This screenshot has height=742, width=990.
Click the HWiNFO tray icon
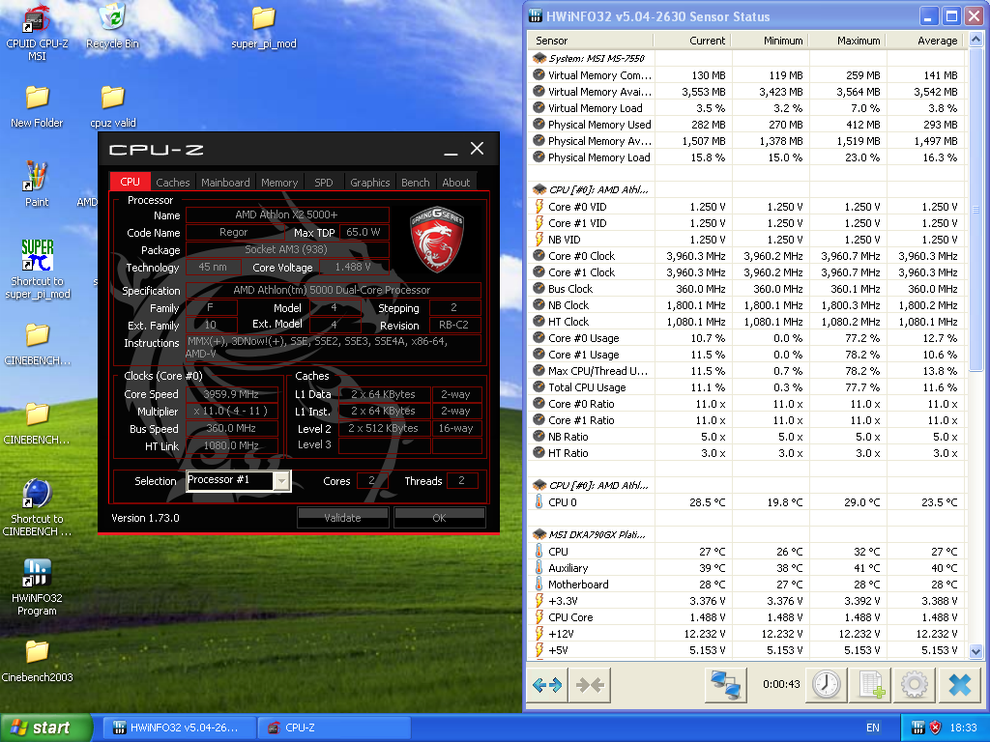[x=918, y=728]
